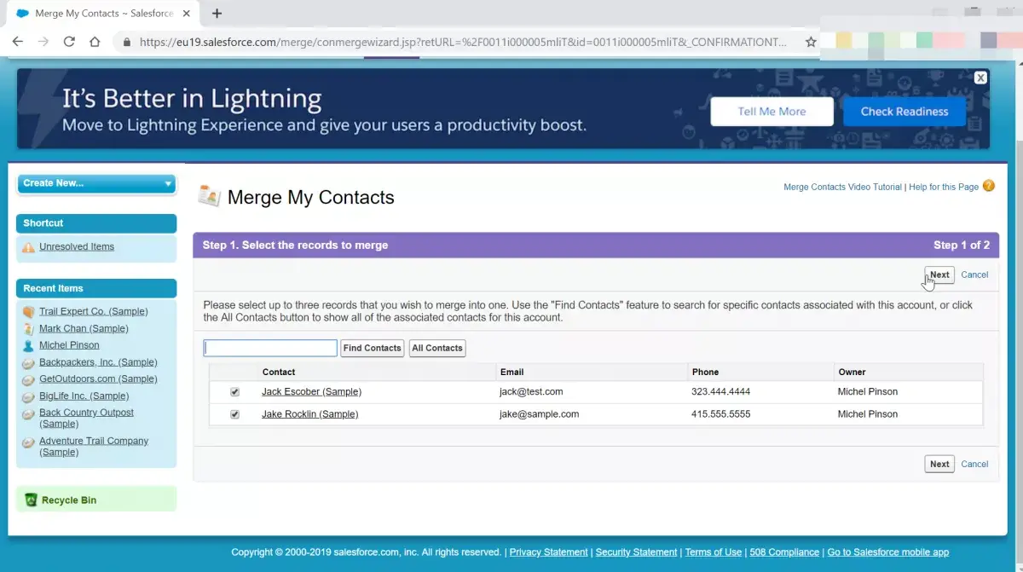Click the icon beside Backpackers, Inc.
The width and height of the screenshot is (1023, 572).
click(29, 362)
